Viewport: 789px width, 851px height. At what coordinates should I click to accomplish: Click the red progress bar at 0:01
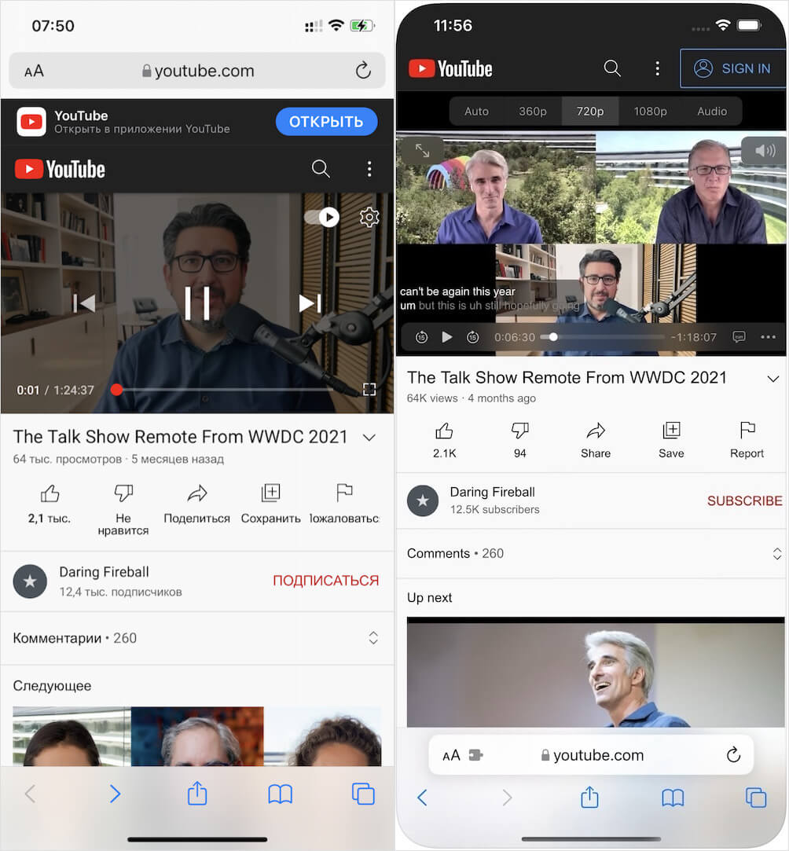pyautogui.click(x=117, y=390)
